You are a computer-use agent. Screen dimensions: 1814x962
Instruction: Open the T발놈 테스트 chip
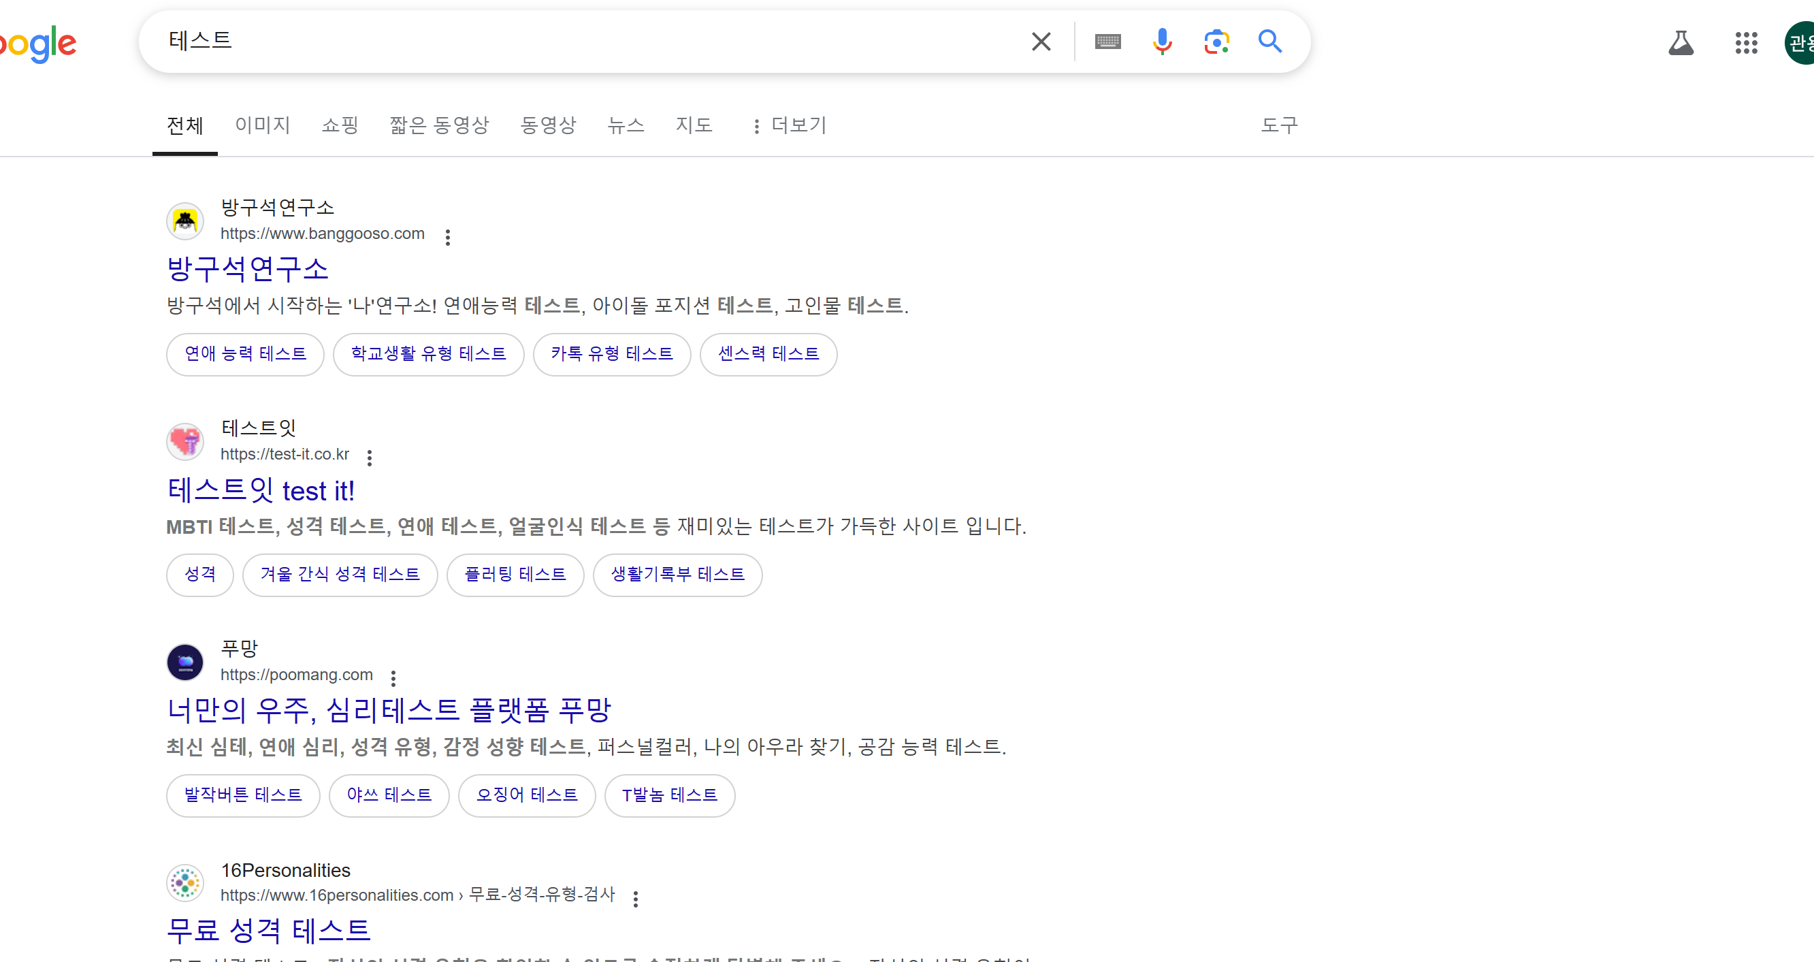670,795
